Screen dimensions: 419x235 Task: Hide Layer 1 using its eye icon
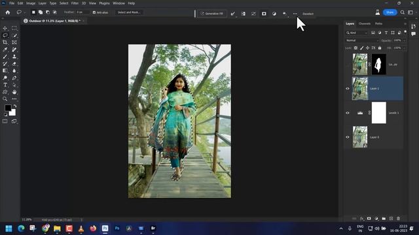(348, 89)
